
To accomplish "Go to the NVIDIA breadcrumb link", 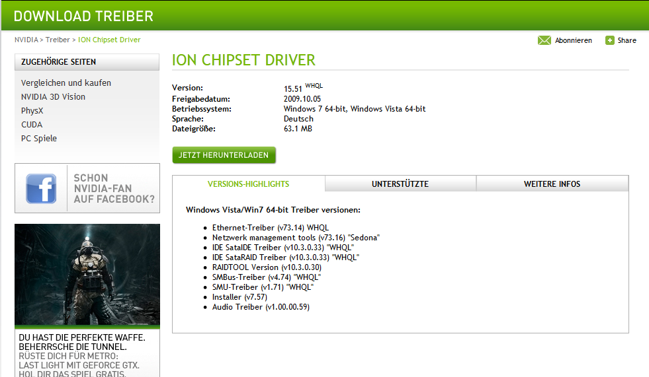I will point(26,40).
